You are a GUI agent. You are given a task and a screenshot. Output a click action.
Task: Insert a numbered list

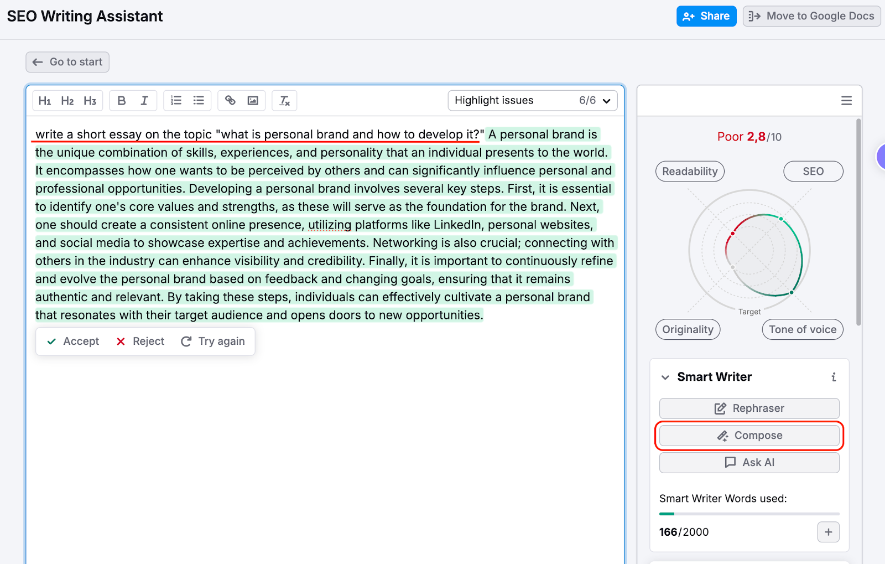(175, 100)
